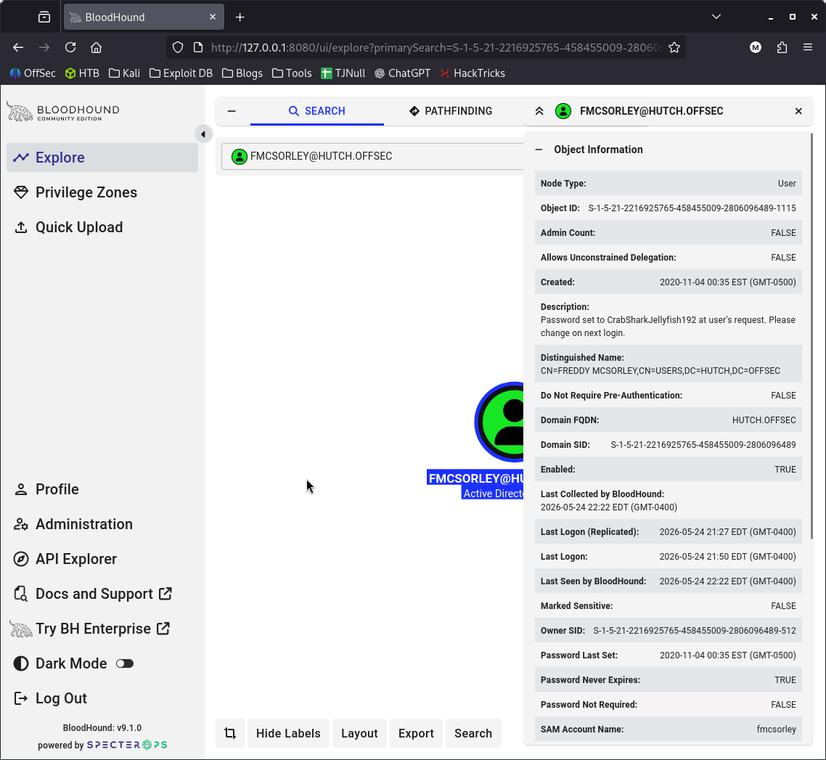The image size is (826, 760).
Task: Minimize the search panel with dash
Action: coord(232,111)
